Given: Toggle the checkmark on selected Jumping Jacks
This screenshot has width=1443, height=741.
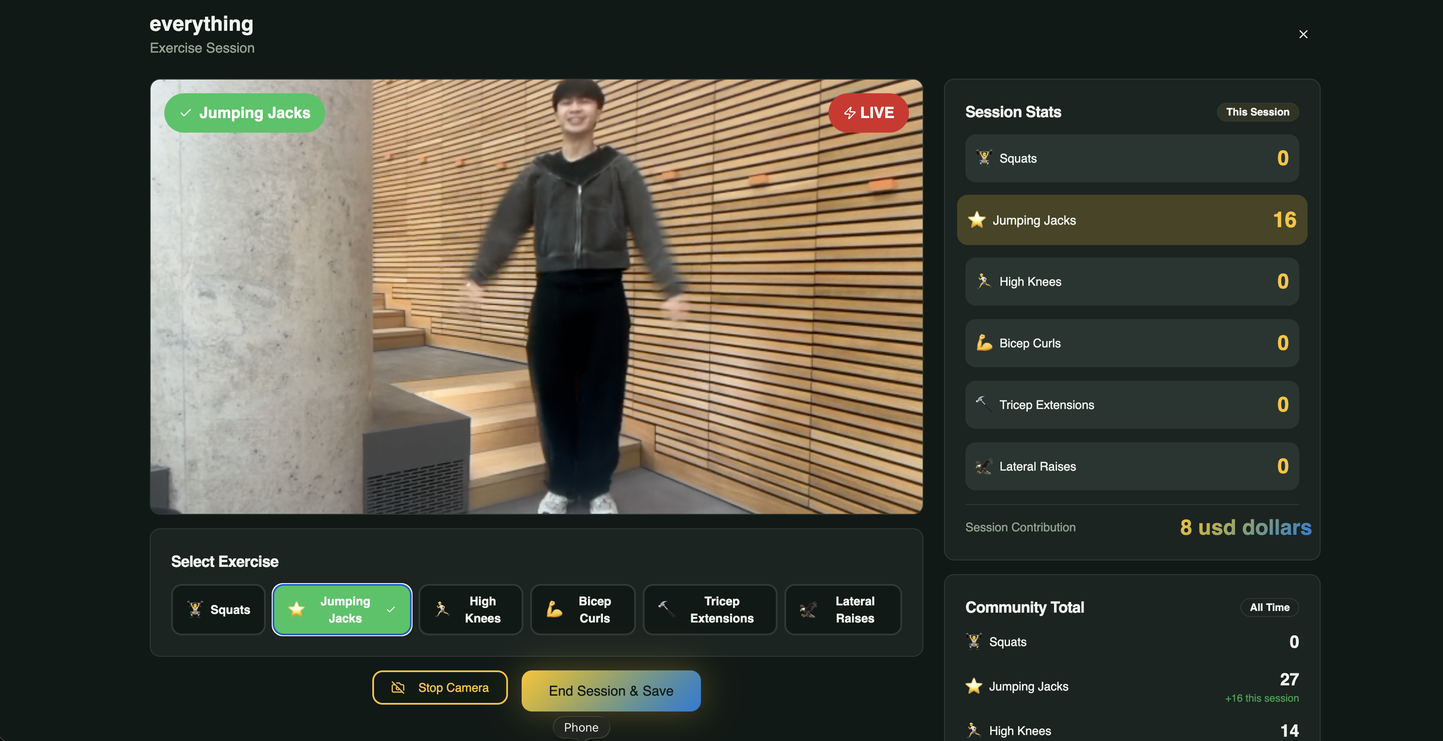Looking at the screenshot, I should point(391,609).
